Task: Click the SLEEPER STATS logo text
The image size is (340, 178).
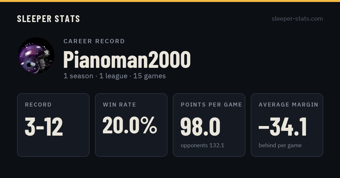Action: pos(48,19)
